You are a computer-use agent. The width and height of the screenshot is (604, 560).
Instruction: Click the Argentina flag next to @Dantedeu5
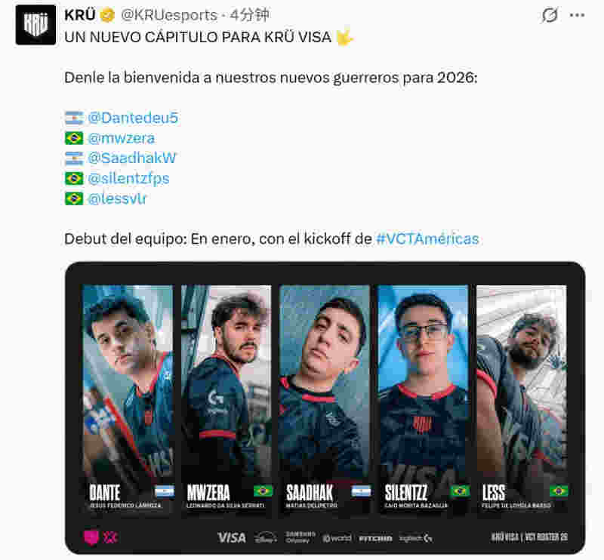74,118
